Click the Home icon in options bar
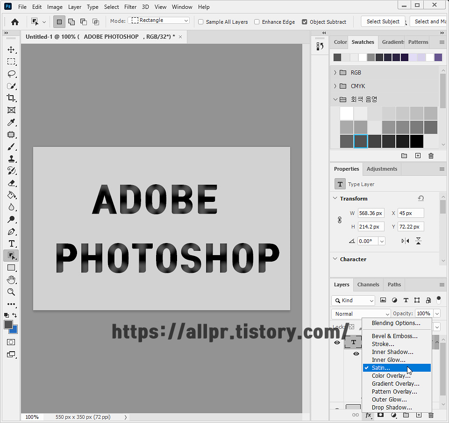Viewport: 449px width, 423px height. [15, 22]
